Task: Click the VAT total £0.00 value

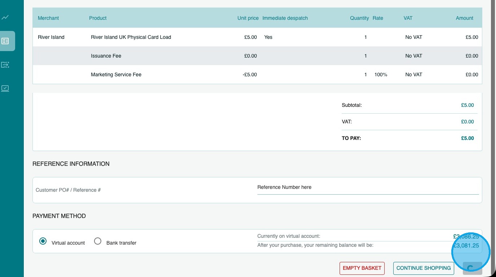Action: pos(468,122)
